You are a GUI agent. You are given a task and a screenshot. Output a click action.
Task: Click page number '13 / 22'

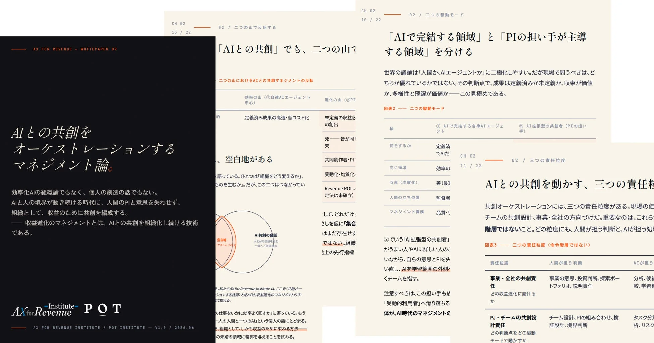[181, 32]
